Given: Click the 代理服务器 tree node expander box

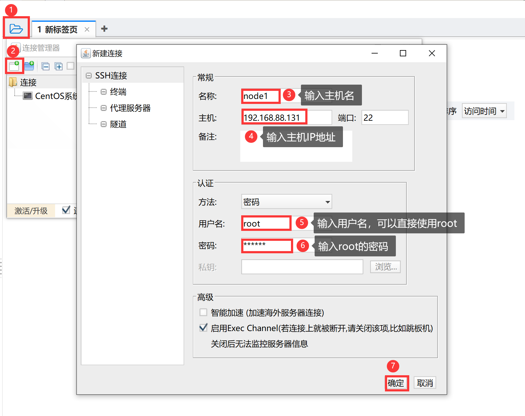Looking at the screenshot, I should pyautogui.click(x=104, y=108).
